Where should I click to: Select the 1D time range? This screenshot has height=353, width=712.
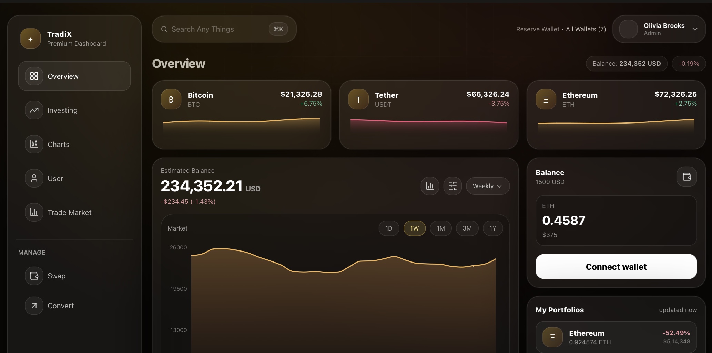[x=389, y=228]
